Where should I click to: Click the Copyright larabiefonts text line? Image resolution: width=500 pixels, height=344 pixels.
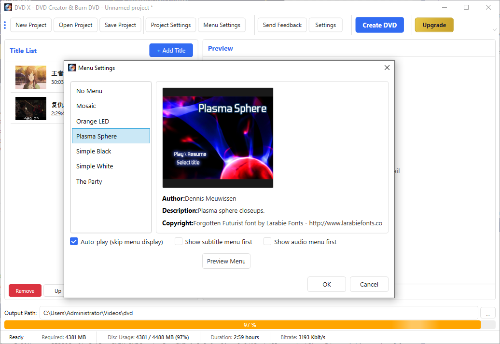coord(272,223)
